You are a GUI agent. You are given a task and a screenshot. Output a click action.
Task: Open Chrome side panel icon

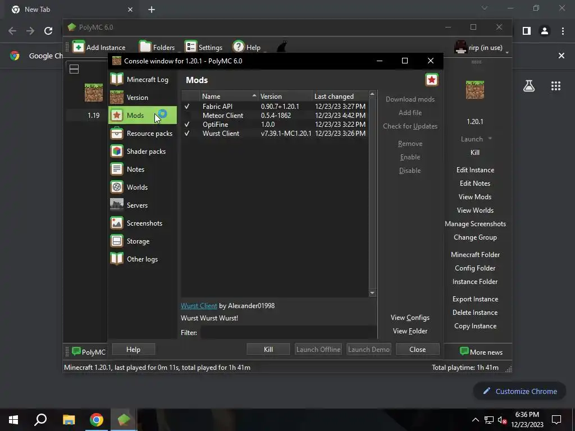(527, 31)
